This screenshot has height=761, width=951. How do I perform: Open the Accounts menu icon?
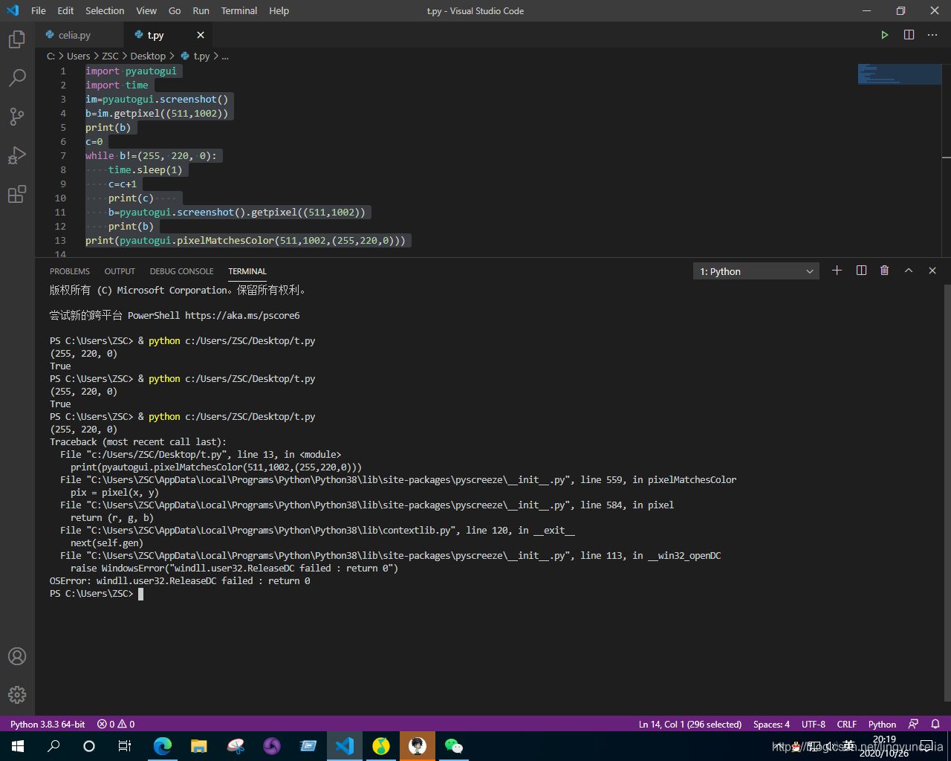pos(17,656)
